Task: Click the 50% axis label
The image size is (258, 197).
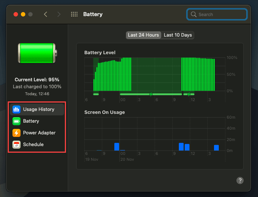Action: click(231, 74)
